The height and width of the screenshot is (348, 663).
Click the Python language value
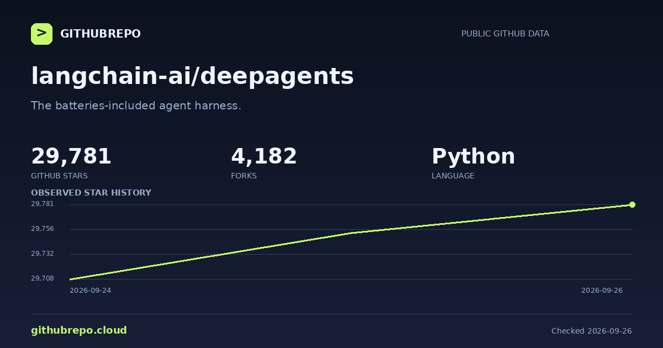pos(473,157)
